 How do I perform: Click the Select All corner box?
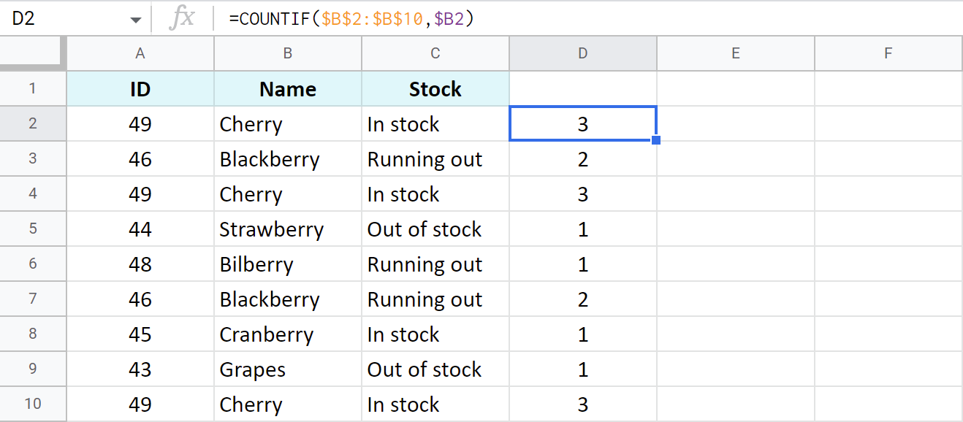33,53
